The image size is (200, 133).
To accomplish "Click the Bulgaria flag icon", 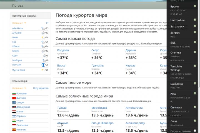I will (x=14, y=94).
